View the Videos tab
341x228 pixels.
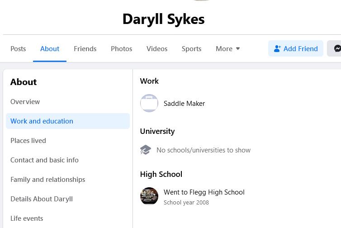(x=157, y=49)
